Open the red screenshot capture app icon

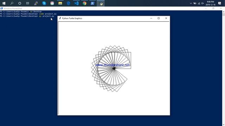coord(52,3)
